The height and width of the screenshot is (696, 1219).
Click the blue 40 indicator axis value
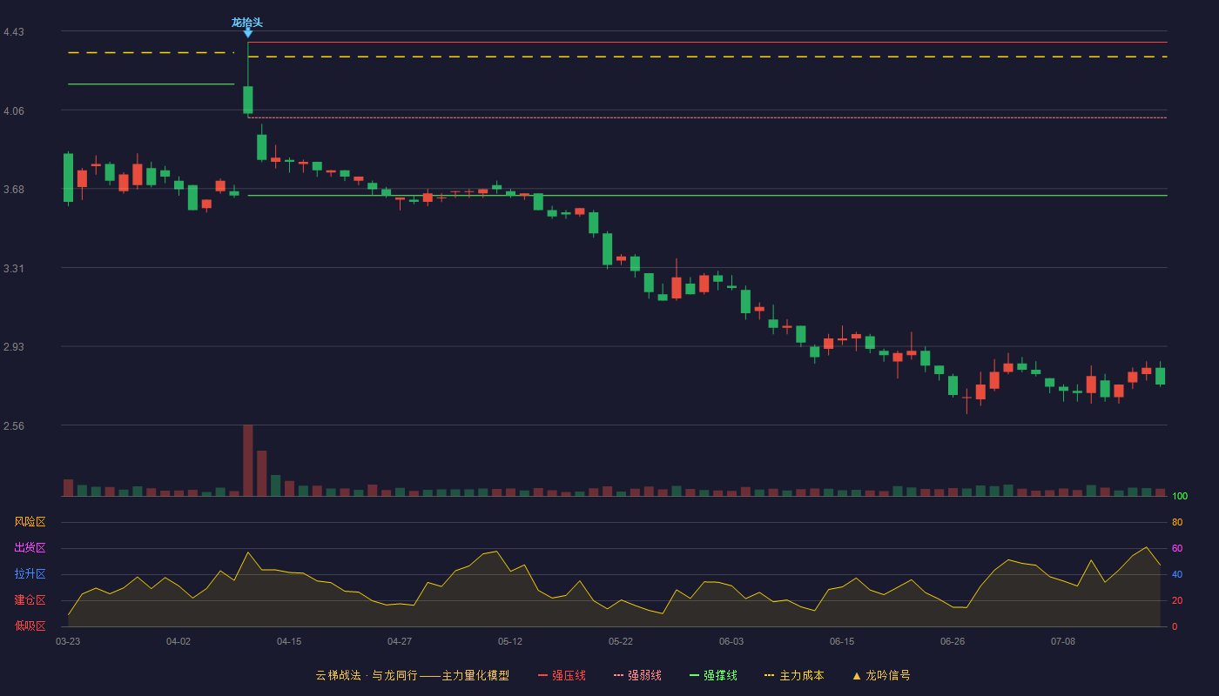coord(1177,574)
